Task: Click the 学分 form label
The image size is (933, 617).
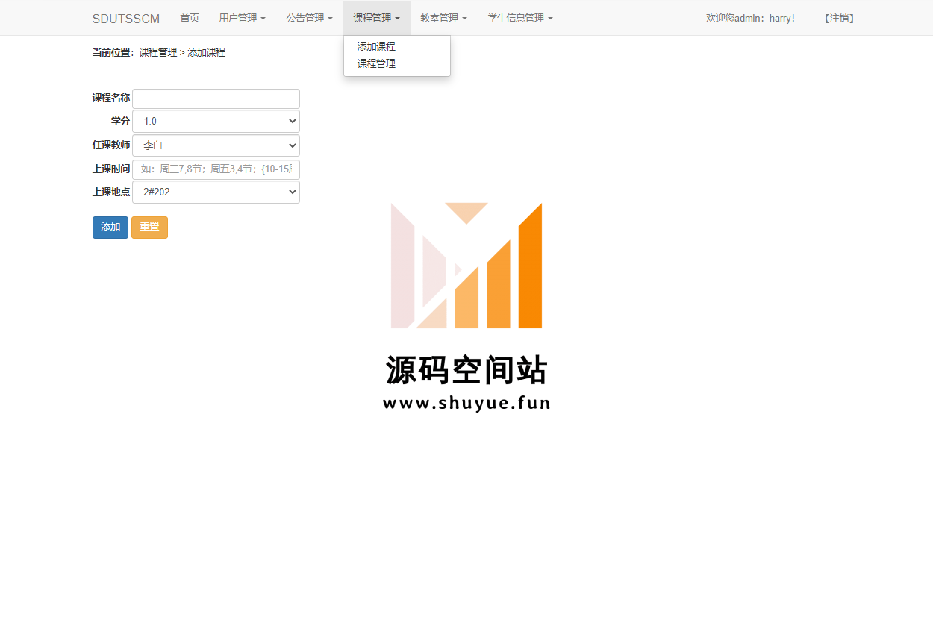Action: [x=120, y=121]
